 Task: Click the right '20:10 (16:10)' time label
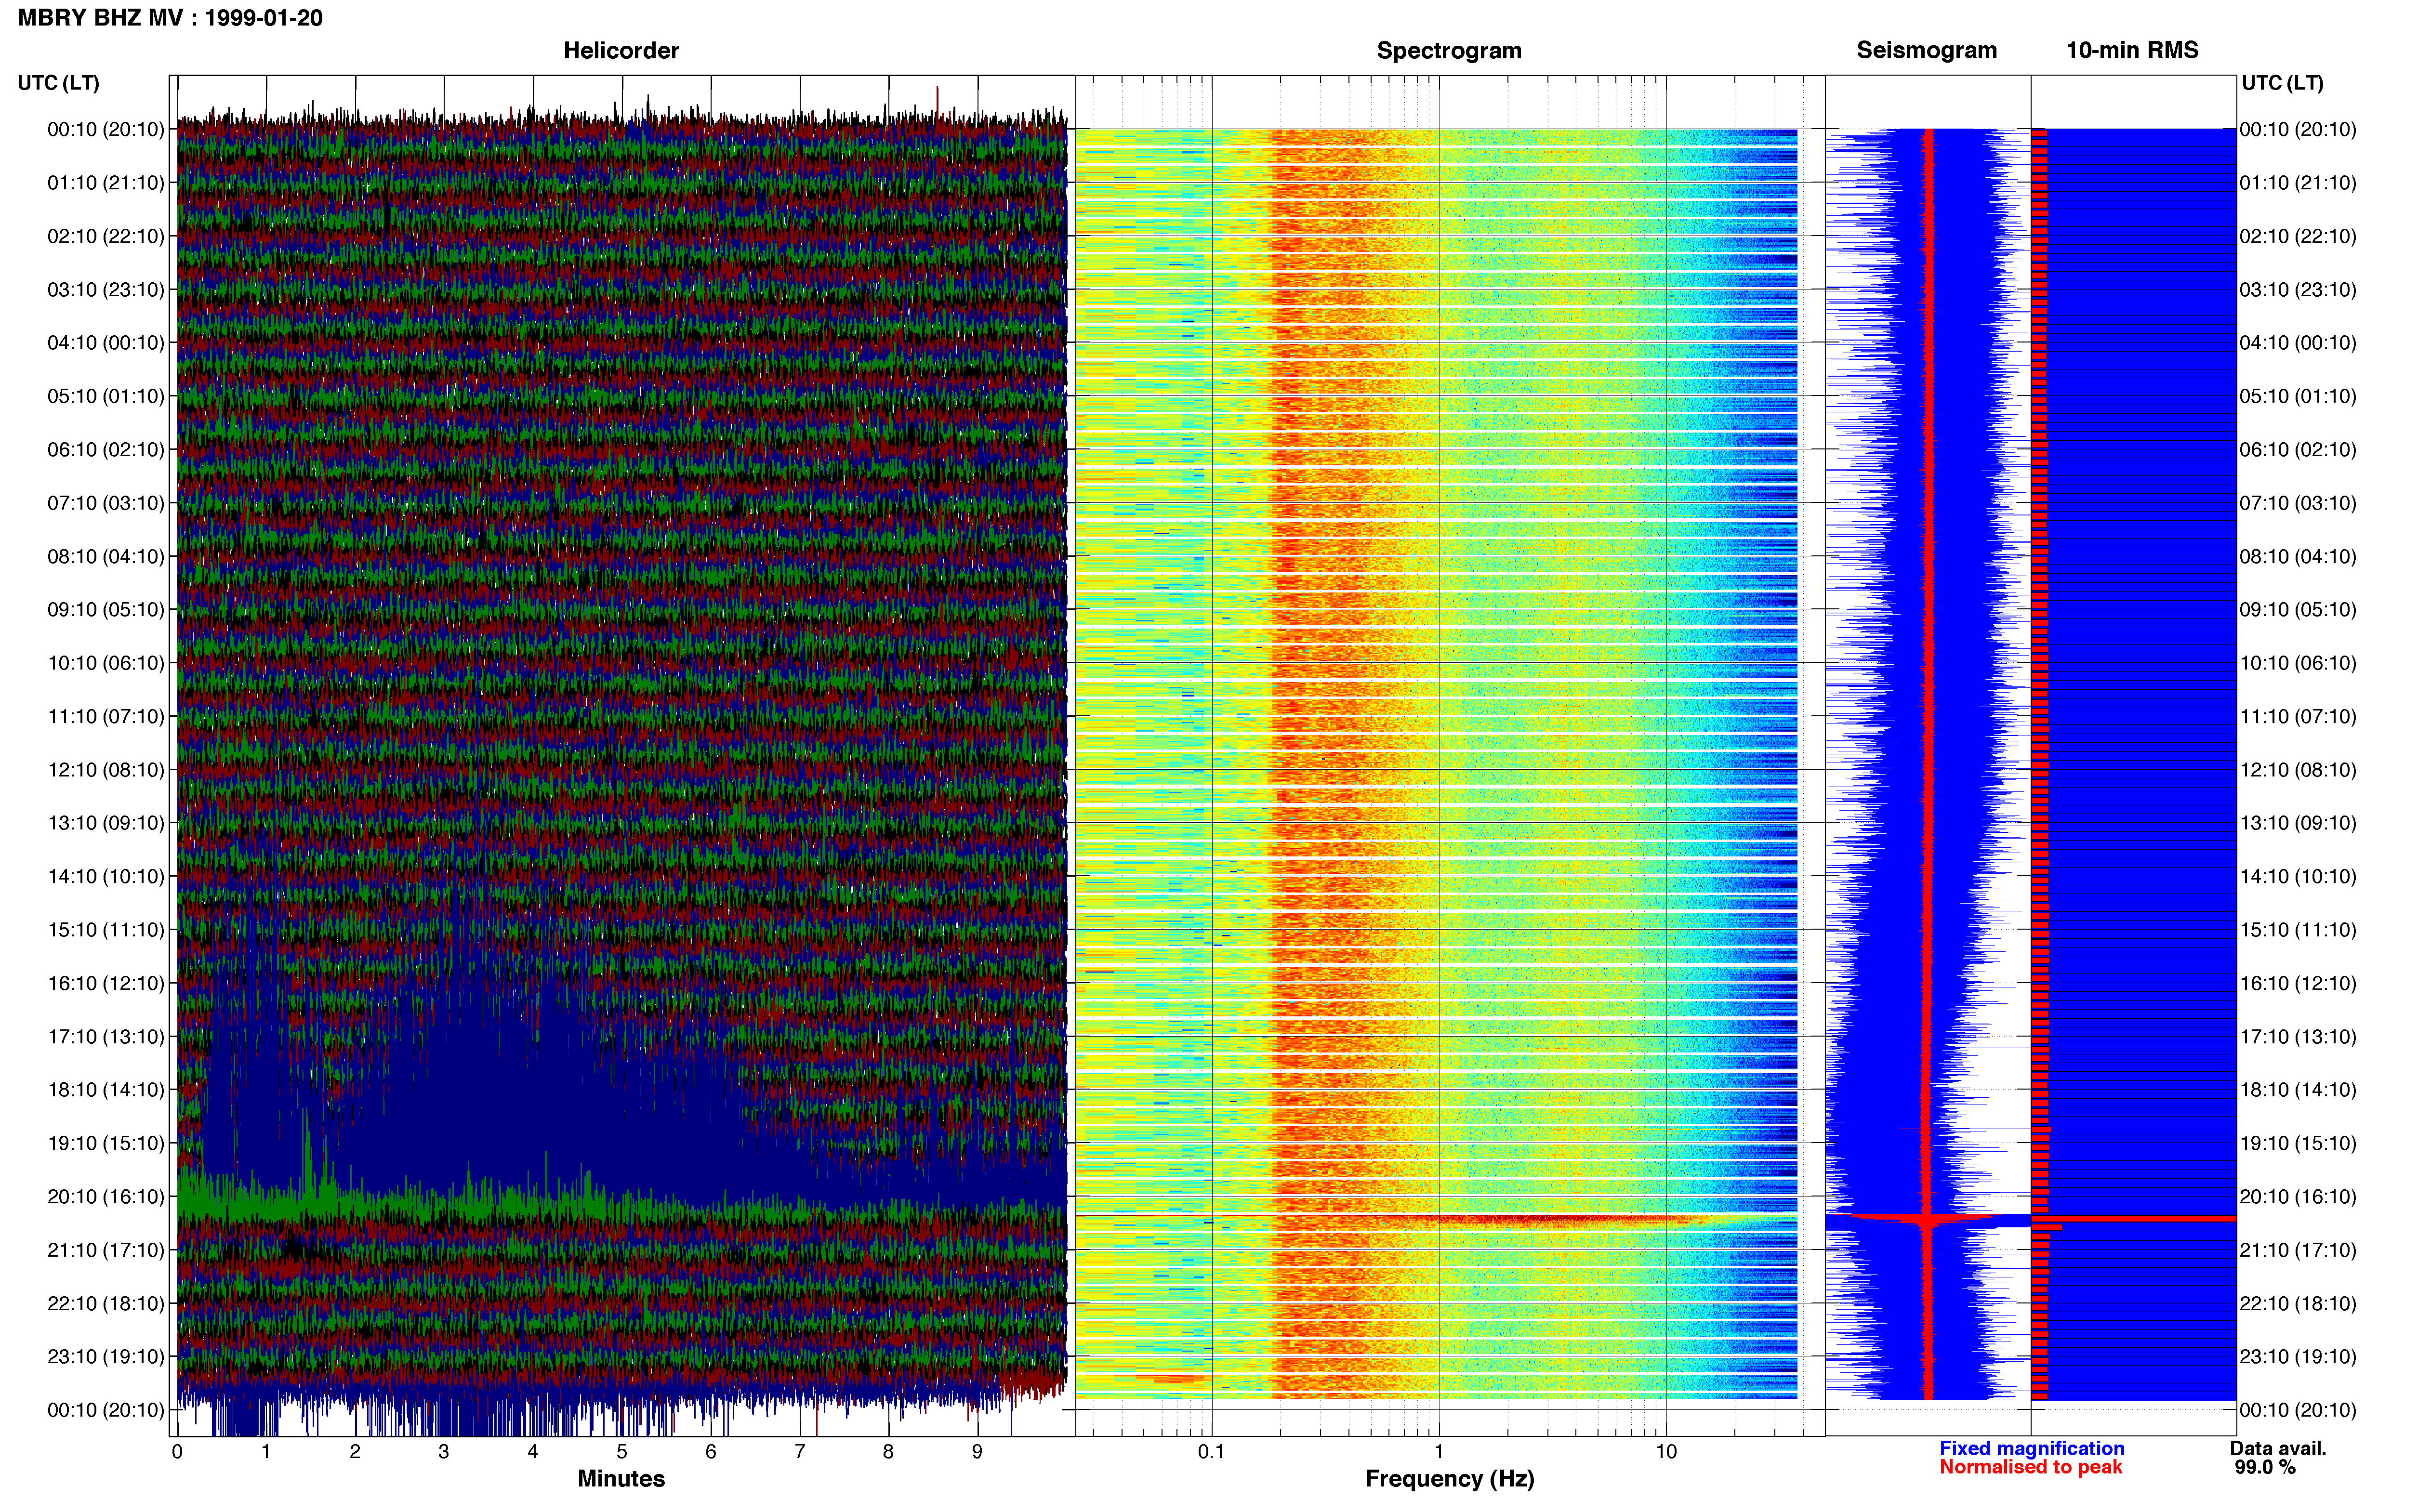pos(2298,1197)
